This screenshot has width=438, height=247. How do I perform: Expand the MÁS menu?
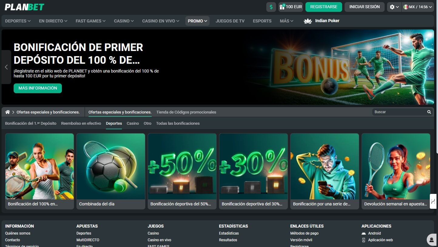point(287,21)
